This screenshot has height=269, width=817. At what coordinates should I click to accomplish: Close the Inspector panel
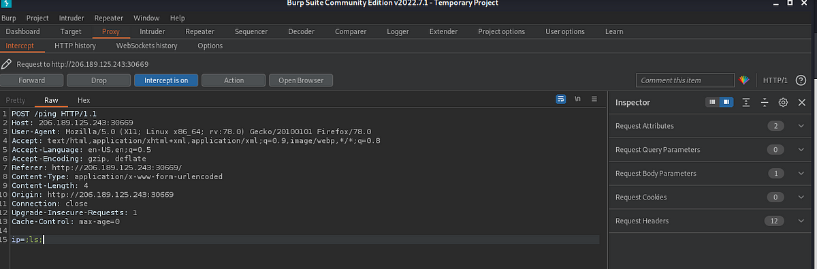coord(801,102)
